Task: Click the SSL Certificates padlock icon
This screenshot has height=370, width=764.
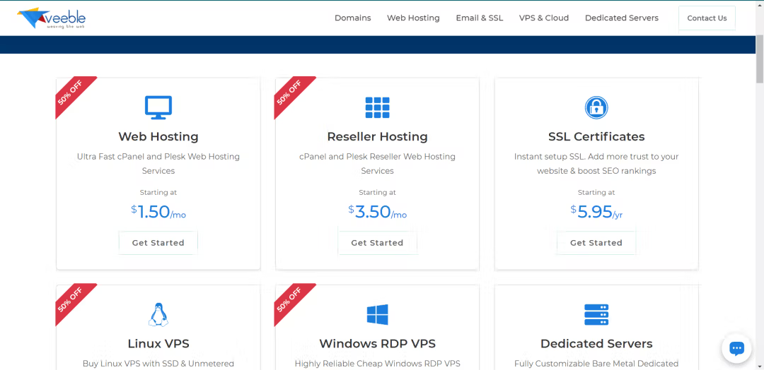Action: (596, 107)
